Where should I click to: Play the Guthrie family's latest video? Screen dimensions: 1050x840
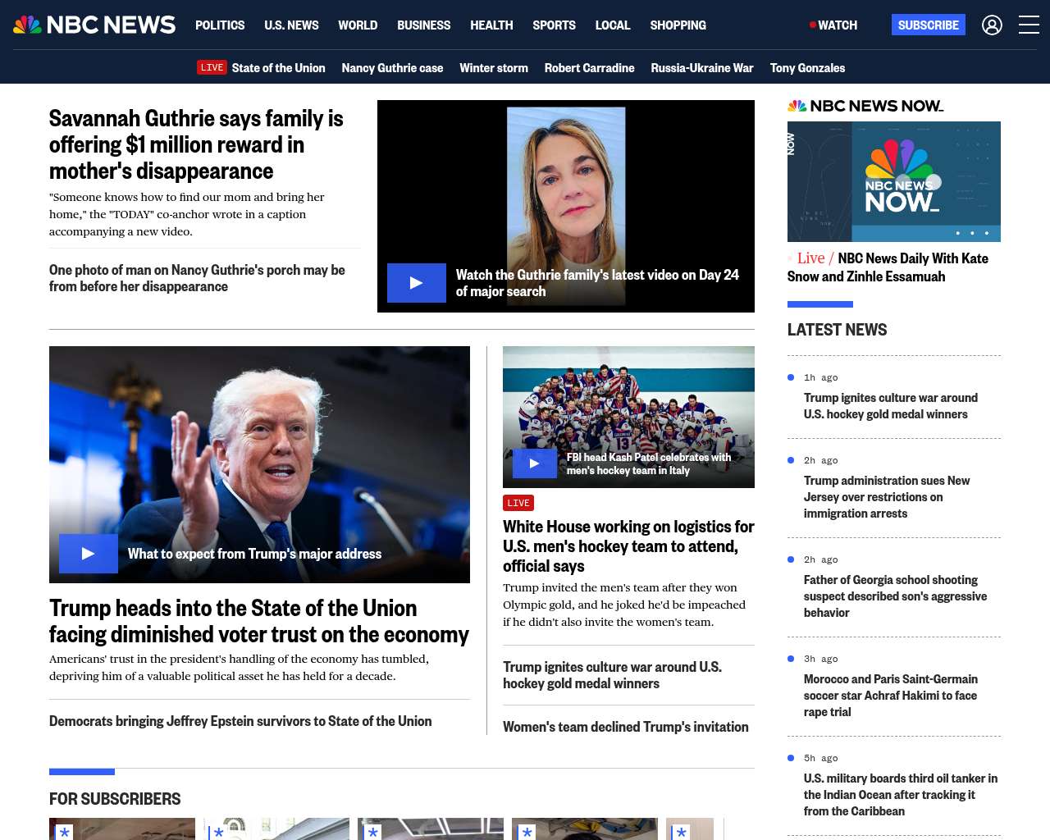[417, 283]
